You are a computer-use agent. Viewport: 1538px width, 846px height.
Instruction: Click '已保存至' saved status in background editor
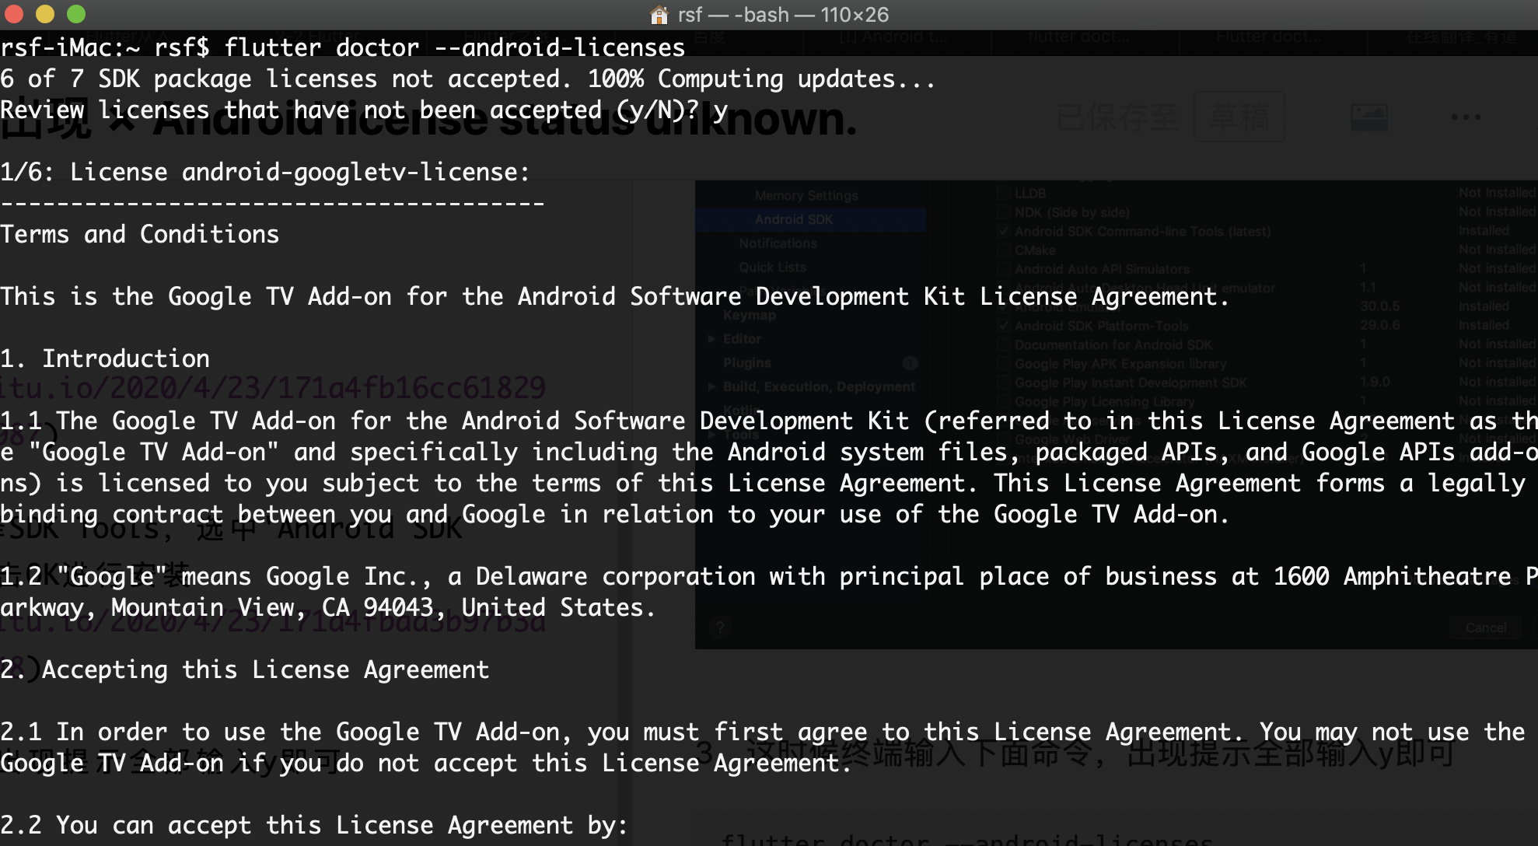[x=1117, y=117]
